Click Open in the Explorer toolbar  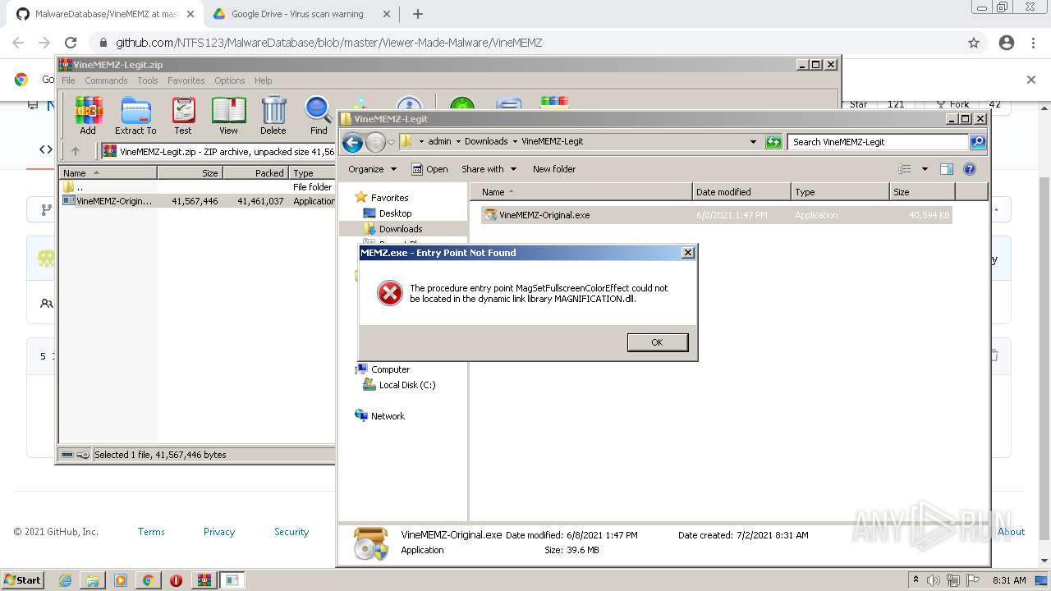pos(429,169)
